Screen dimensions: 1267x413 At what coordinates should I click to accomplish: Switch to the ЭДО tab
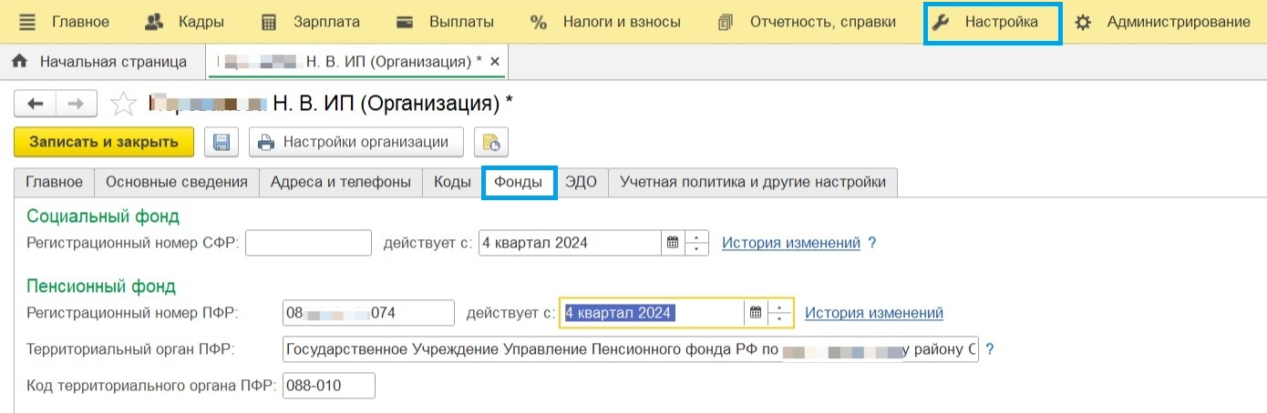click(x=581, y=182)
